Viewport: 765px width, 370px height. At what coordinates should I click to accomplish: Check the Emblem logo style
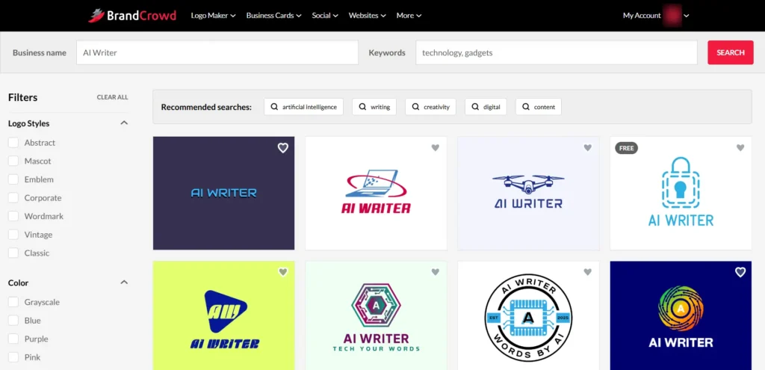[13, 179]
